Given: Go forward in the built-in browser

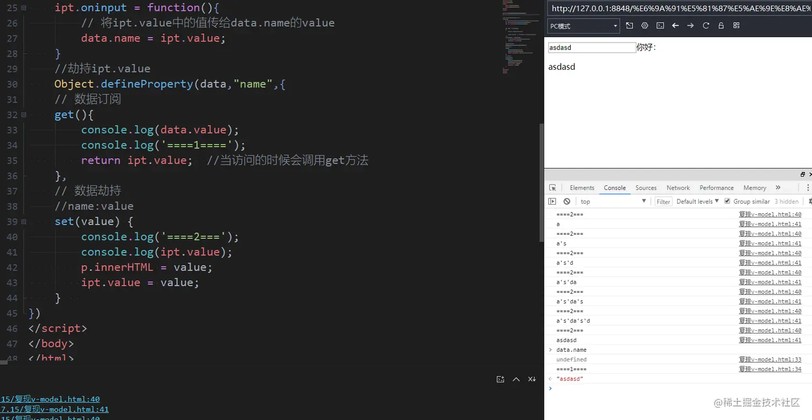Looking at the screenshot, I should pos(691,26).
